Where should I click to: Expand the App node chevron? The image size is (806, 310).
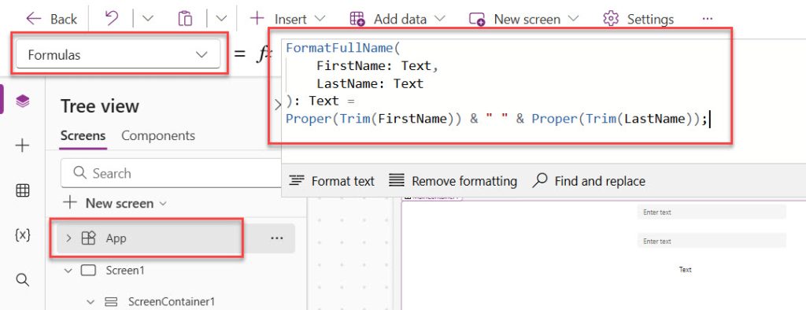(x=69, y=238)
